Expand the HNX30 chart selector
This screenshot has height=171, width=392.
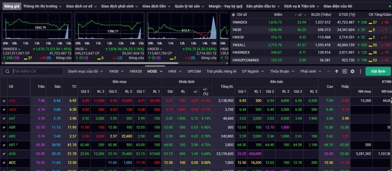pyautogui.click(x=161, y=49)
